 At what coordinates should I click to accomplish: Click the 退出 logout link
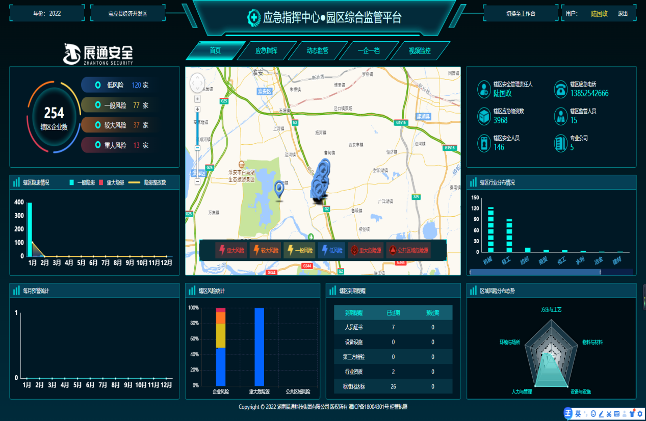pyautogui.click(x=623, y=14)
